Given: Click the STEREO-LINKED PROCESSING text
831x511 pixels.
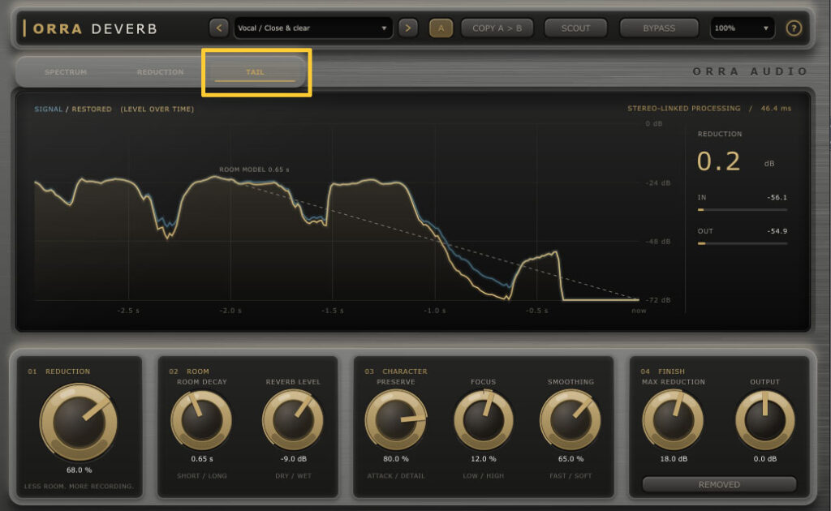Looking at the screenshot, I should click(x=683, y=108).
